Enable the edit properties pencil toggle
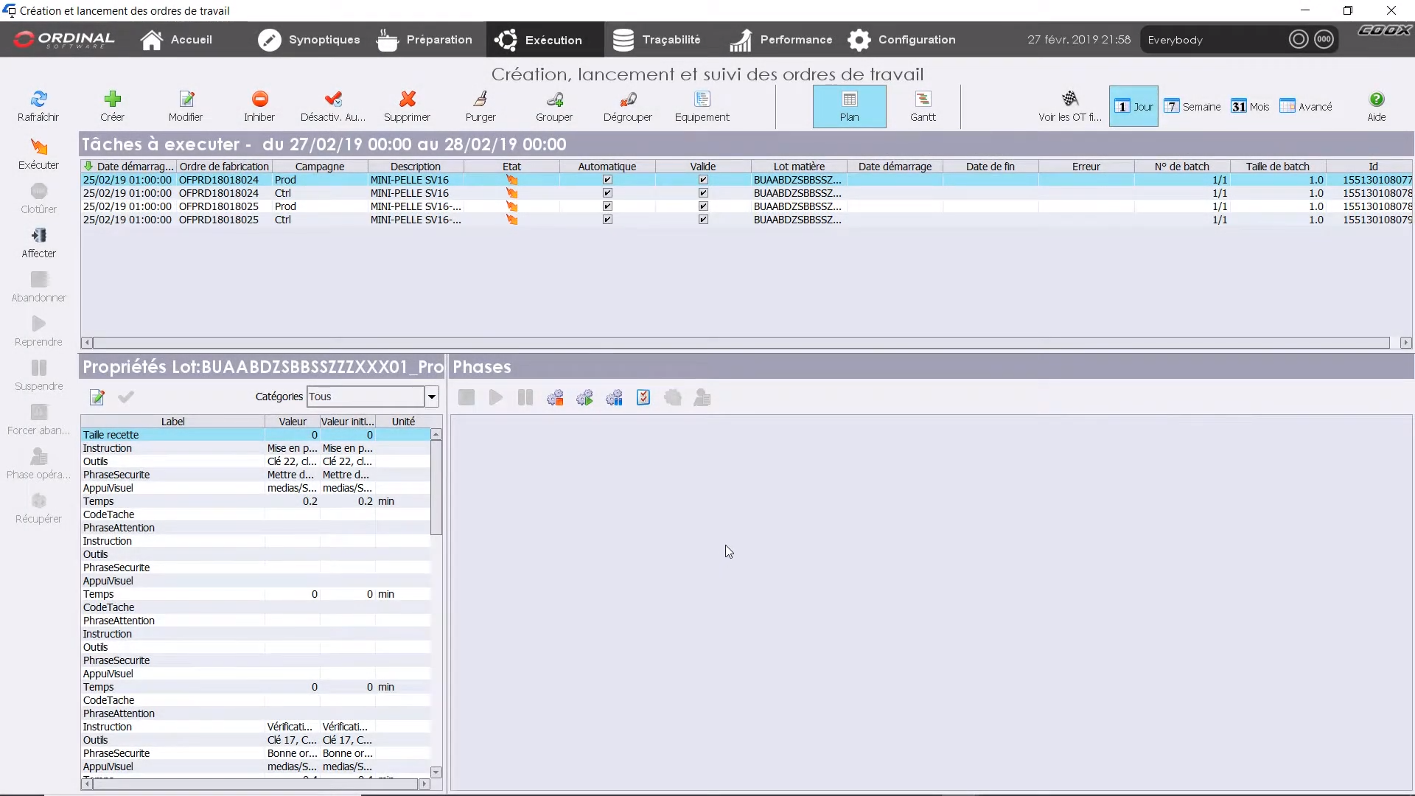Screen dimensions: 1415x796 (97, 397)
